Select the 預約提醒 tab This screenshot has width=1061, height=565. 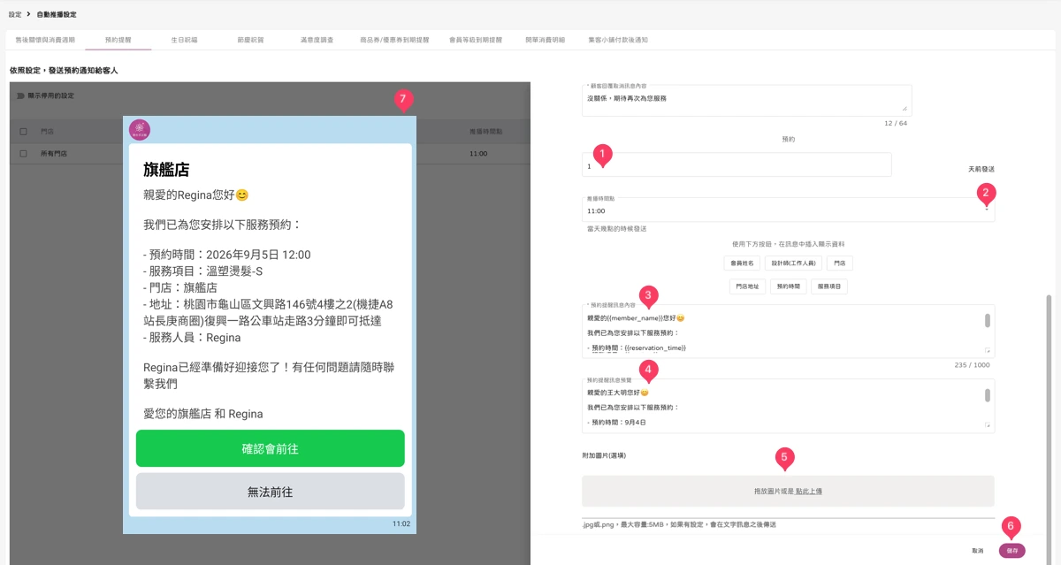118,40
